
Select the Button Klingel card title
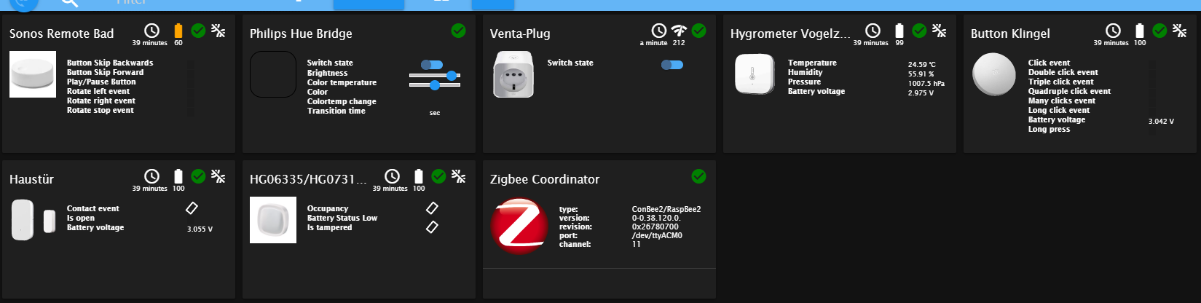[x=1010, y=34]
